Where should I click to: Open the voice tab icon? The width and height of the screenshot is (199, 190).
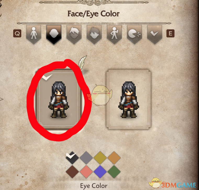point(134,34)
